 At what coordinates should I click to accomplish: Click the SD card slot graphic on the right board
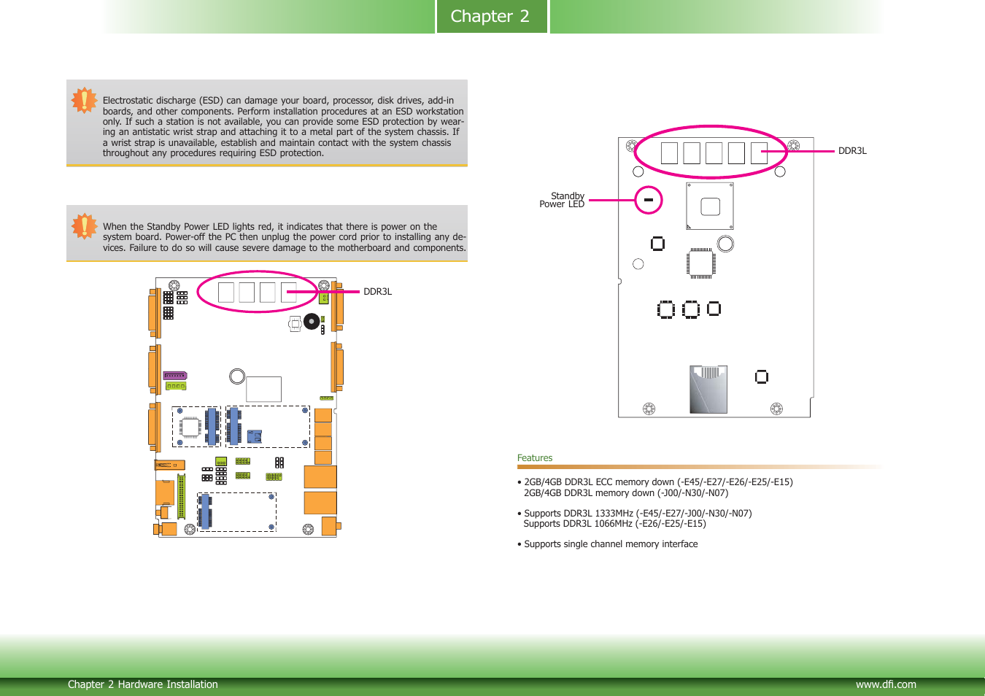click(708, 390)
